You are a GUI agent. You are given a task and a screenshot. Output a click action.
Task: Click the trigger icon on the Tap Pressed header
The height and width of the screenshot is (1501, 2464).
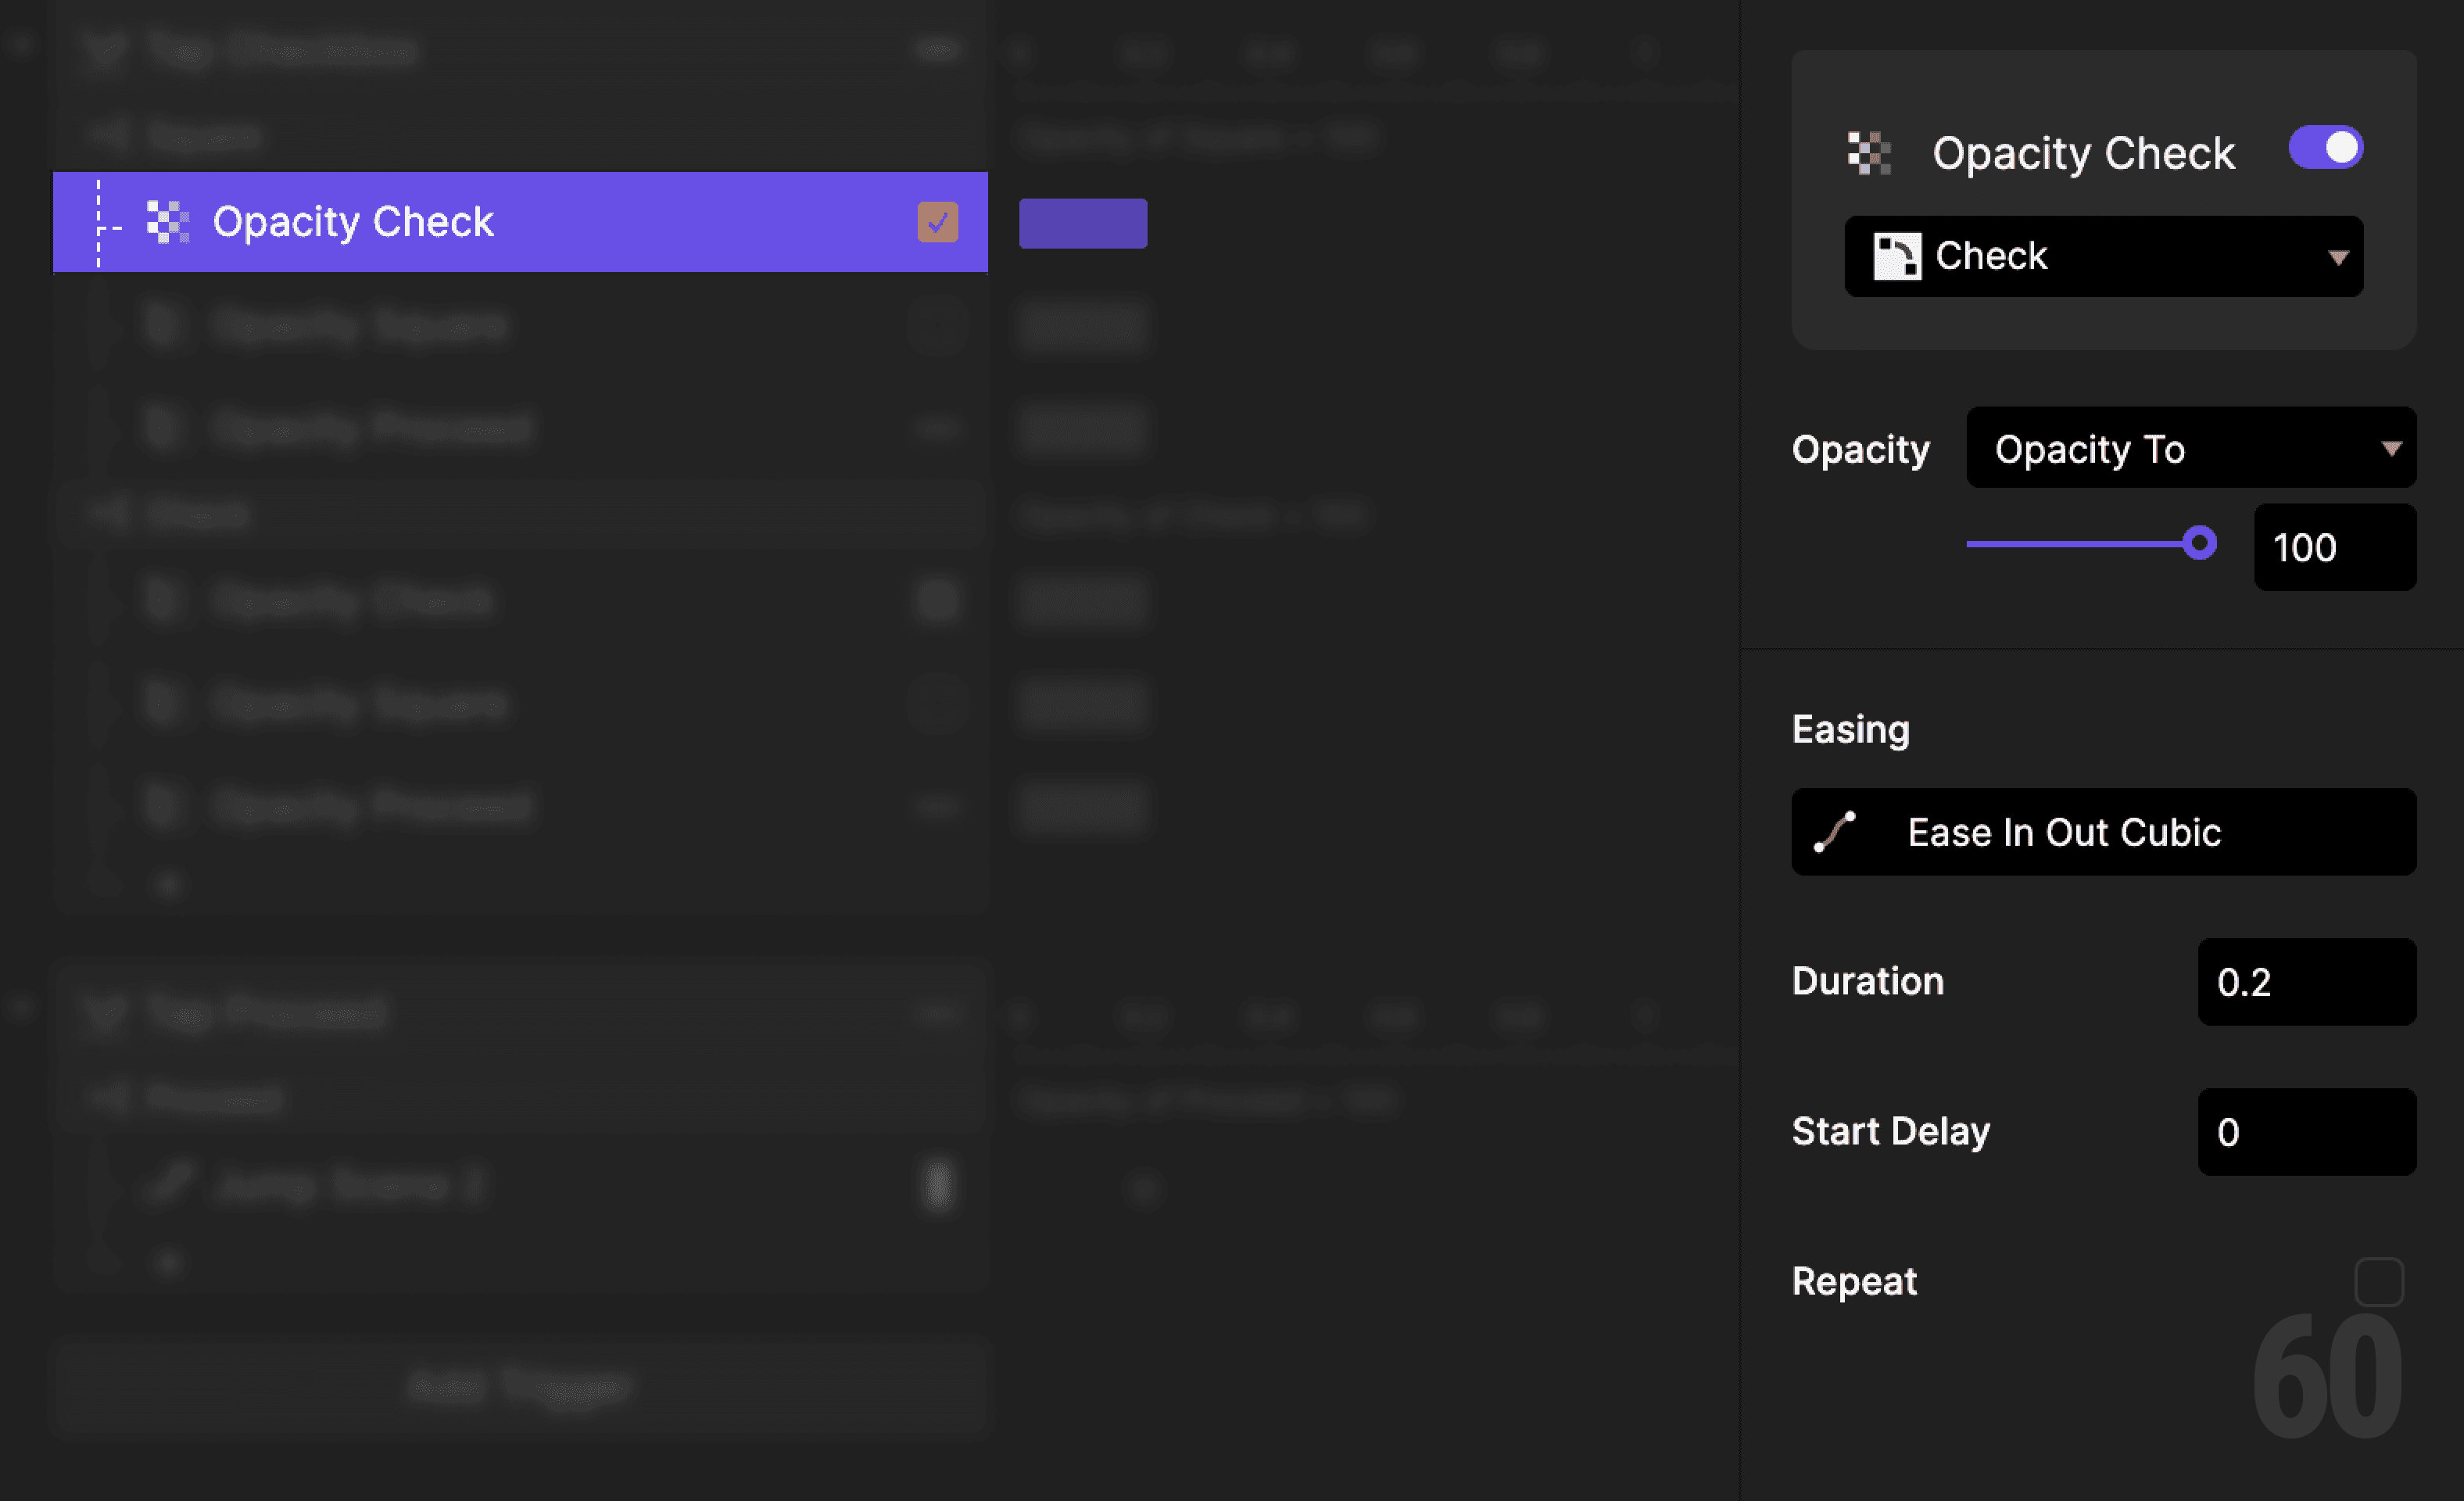click(x=105, y=1012)
